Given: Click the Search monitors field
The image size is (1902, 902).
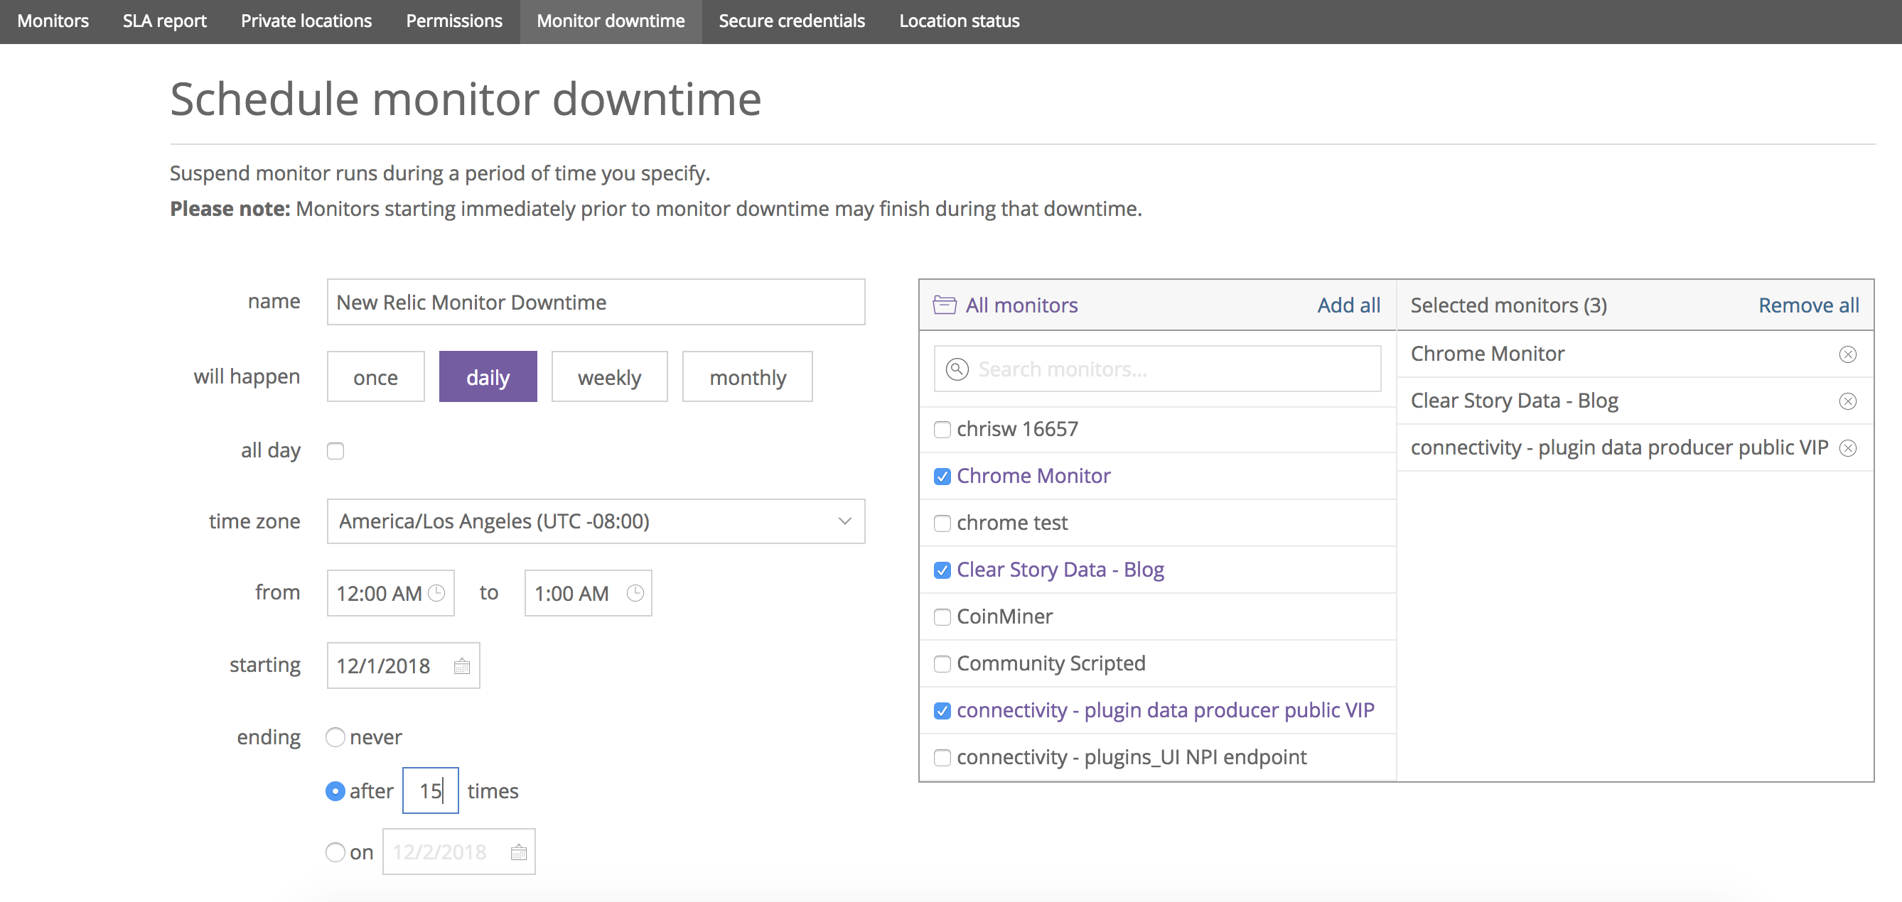Looking at the screenshot, I should click(x=1157, y=369).
